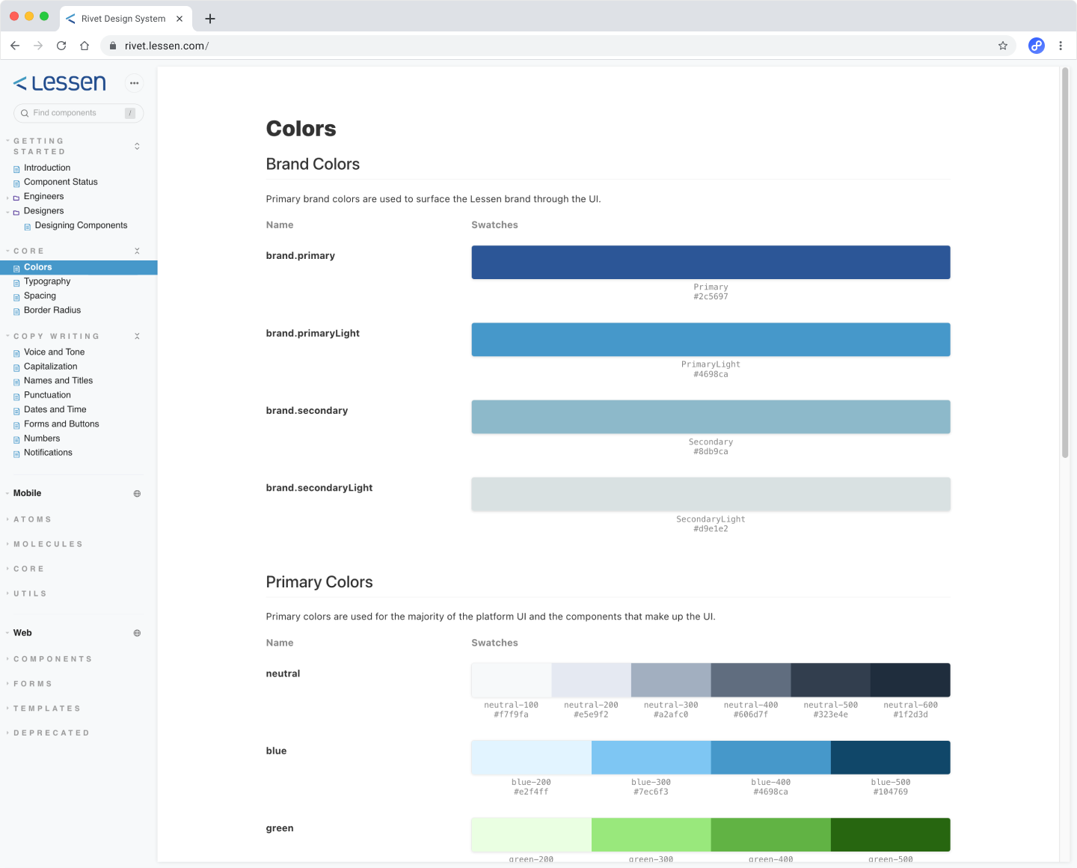
Task: Focus the Find components search field
Action: [75, 113]
